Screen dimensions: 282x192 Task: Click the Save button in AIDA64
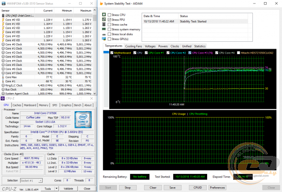[x=172, y=188]
